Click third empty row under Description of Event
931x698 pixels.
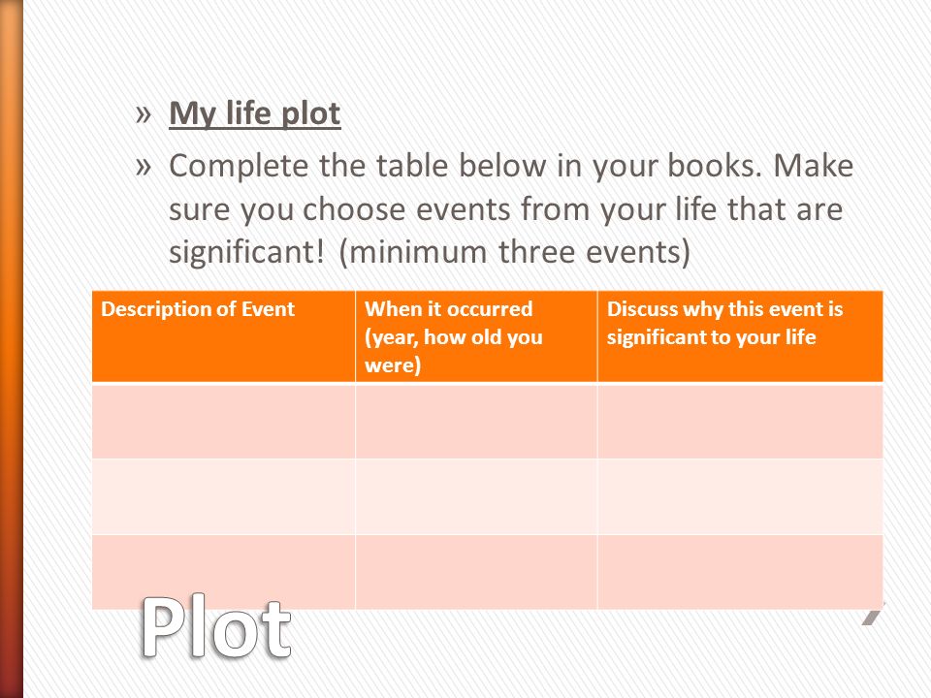(224, 572)
